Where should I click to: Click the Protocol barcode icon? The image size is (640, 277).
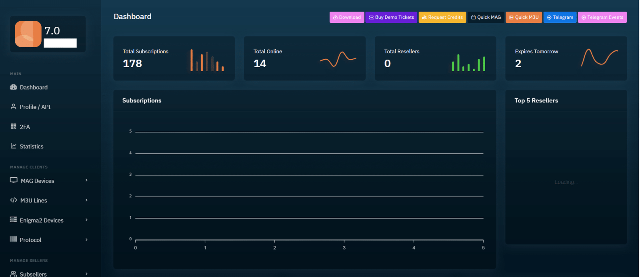pos(13,239)
